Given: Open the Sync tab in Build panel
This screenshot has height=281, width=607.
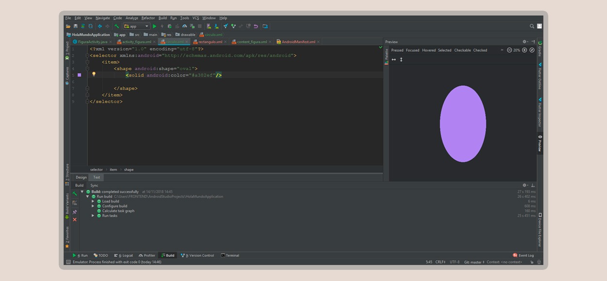Looking at the screenshot, I should (94, 185).
